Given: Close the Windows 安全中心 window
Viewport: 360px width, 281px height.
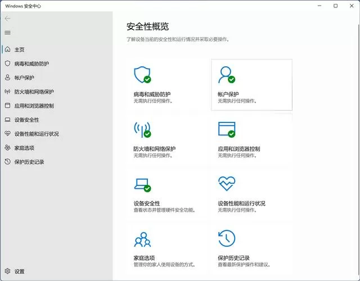Looking at the screenshot, I should tap(352, 6).
